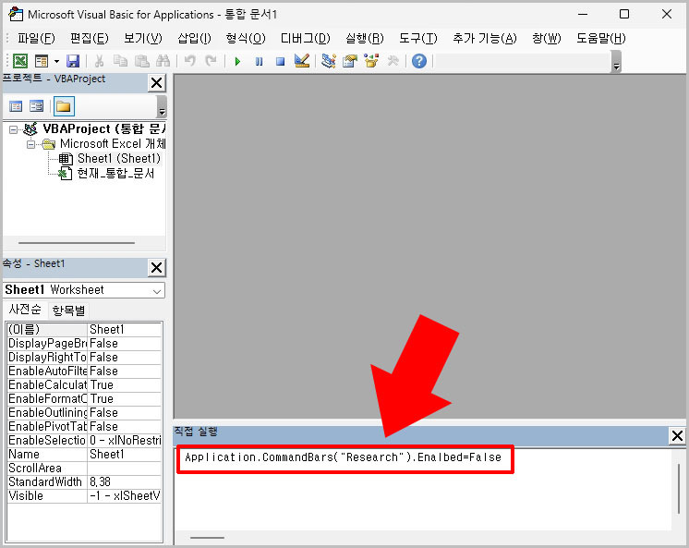
Task: Open Object Browser toolbar icon
Action: coord(371,61)
